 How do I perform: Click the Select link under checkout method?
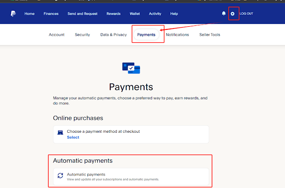click(x=73, y=137)
